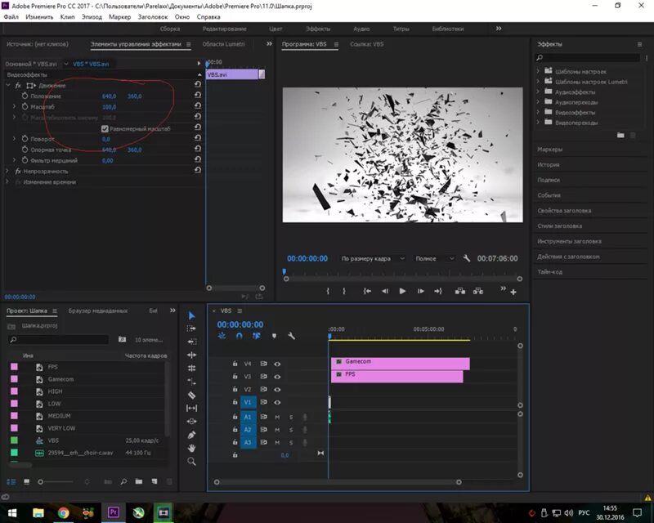Open the Timecode panel
Image resolution: width=654 pixels, height=523 pixels.
coord(549,271)
